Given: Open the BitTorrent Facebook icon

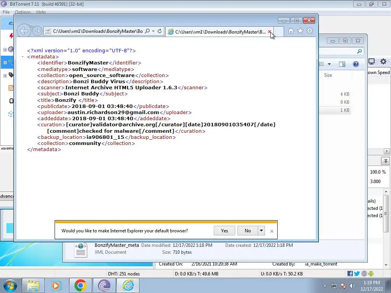Looking at the screenshot, I should coord(350,274).
